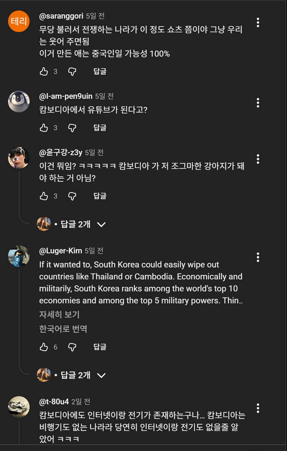287x451 pixels.
Task: Click 자세히 보기 to read full comment
Action: [x=59, y=314]
